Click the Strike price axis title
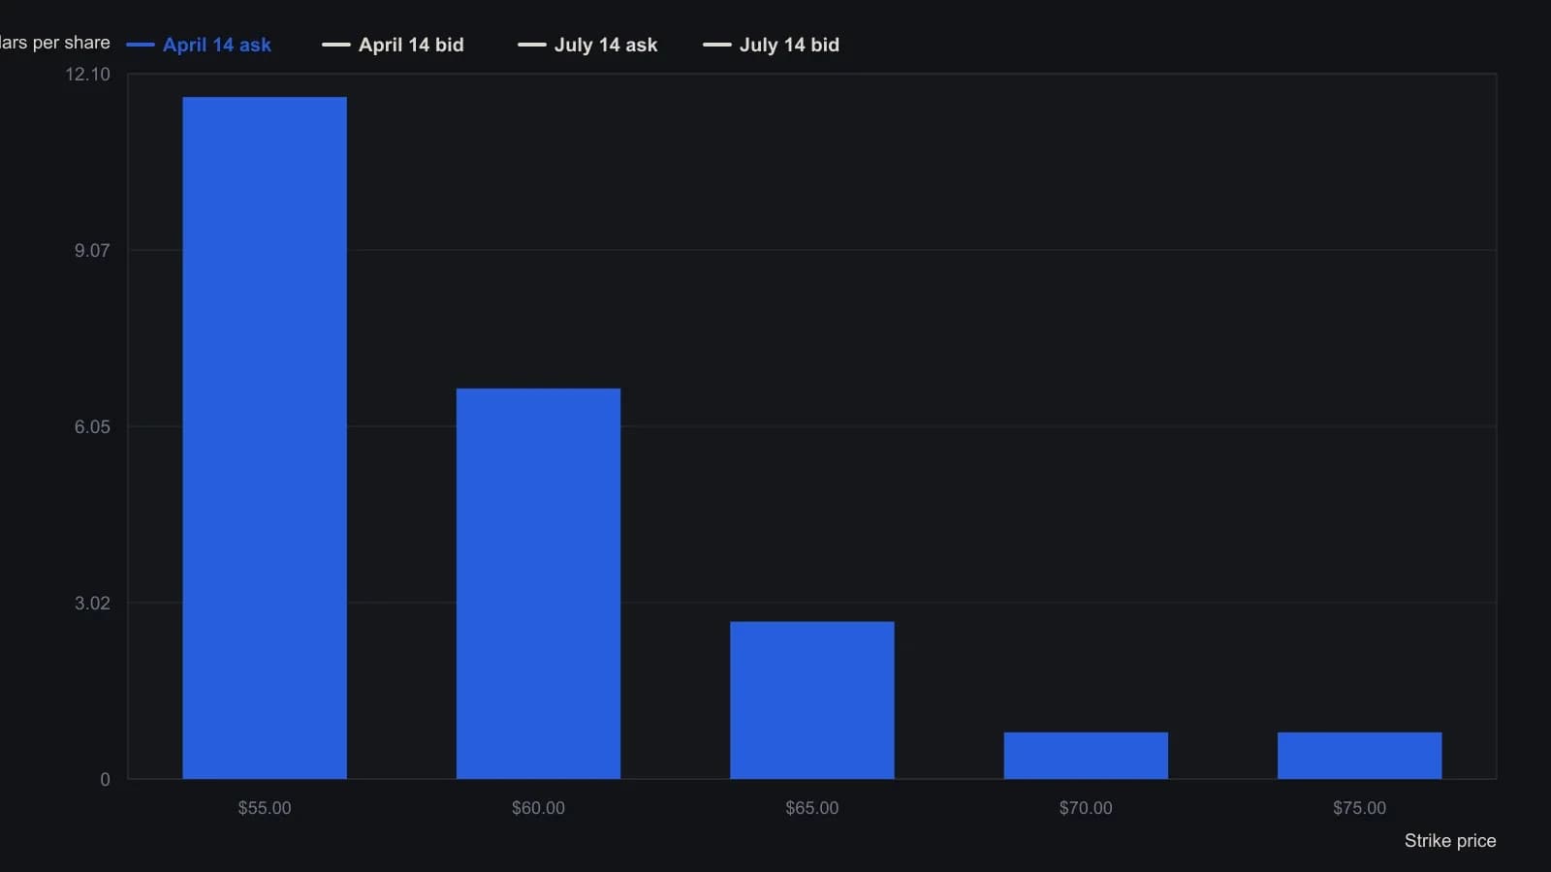 coord(1450,841)
